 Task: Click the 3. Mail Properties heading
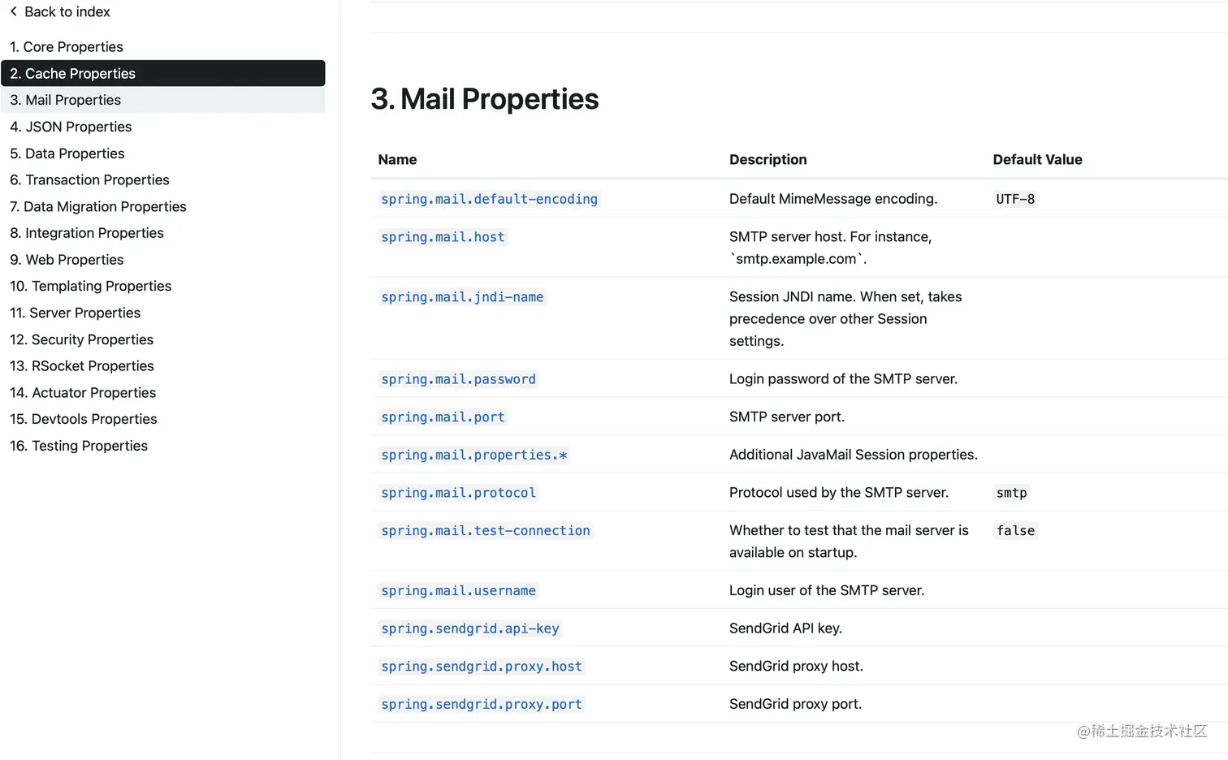(x=485, y=99)
